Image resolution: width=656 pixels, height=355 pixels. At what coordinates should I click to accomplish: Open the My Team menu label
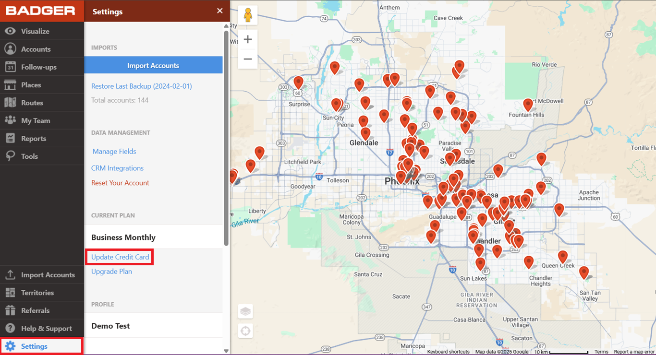(36, 120)
